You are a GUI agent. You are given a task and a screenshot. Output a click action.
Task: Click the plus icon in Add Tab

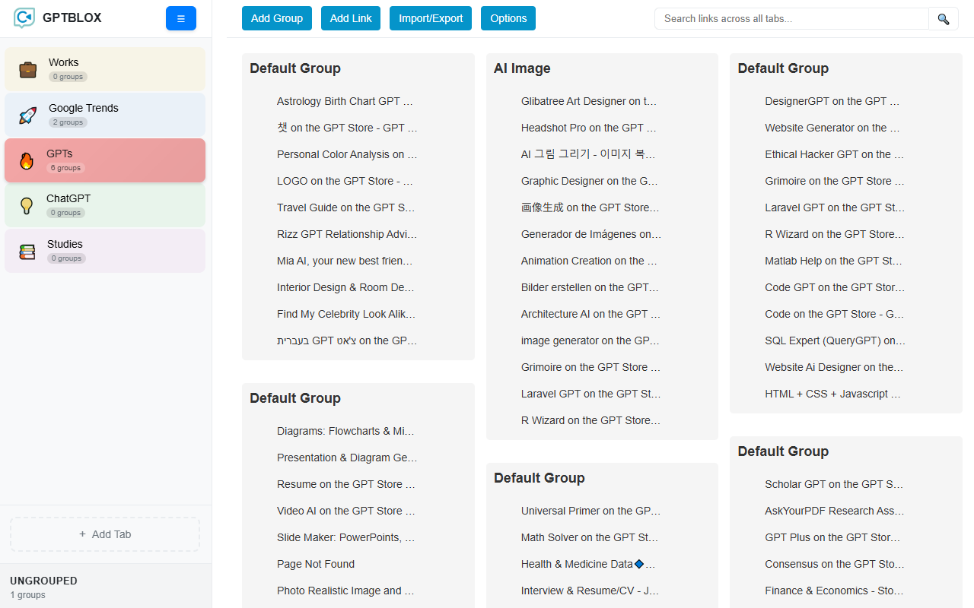coord(83,534)
